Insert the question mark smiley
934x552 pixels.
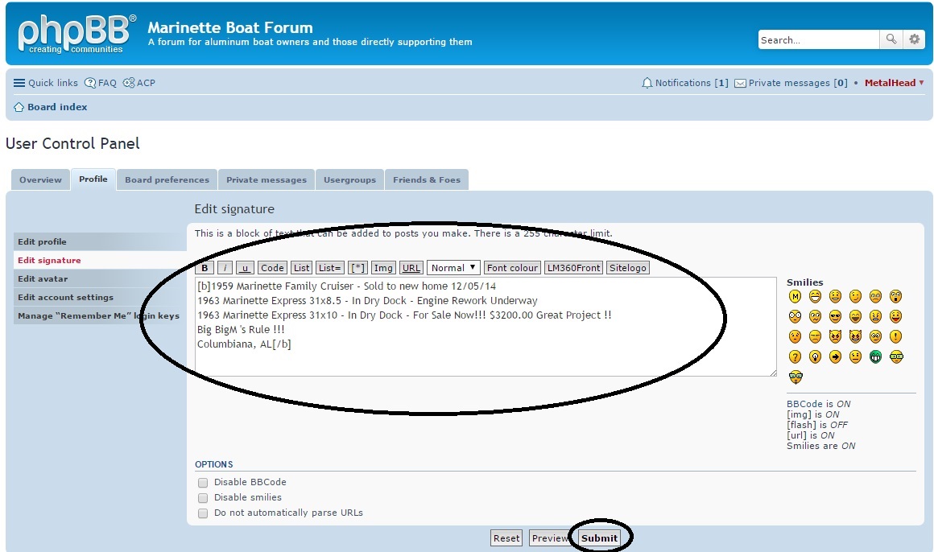click(795, 357)
